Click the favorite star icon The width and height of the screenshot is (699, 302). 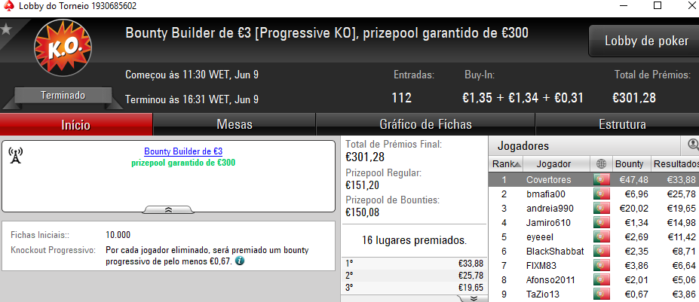click(6, 29)
